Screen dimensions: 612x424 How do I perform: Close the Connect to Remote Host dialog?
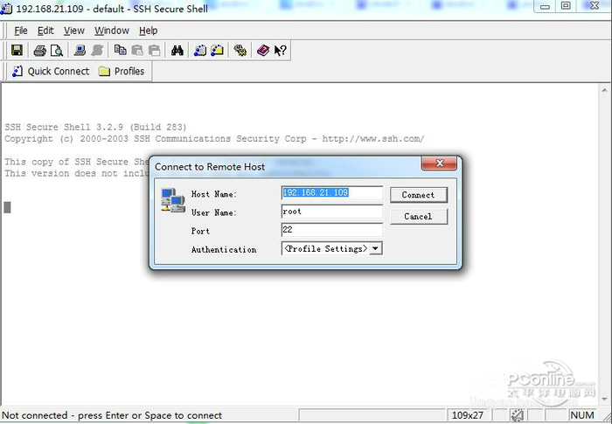[439, 163]
